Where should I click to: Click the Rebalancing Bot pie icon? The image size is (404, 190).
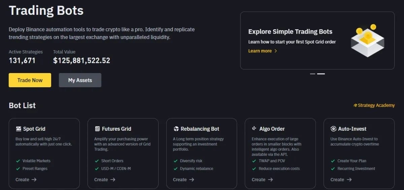(176, 129)
